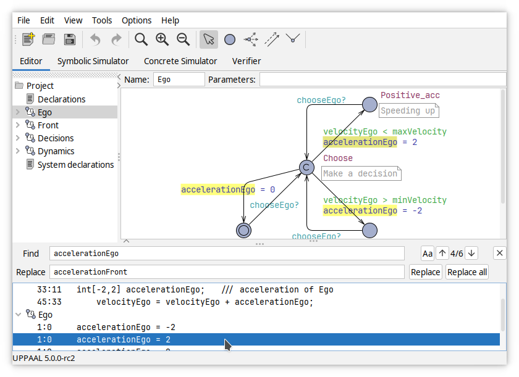Click the Replace all button
The width and height of the screenshot is (519, 377).
click(x=467, y=272)
